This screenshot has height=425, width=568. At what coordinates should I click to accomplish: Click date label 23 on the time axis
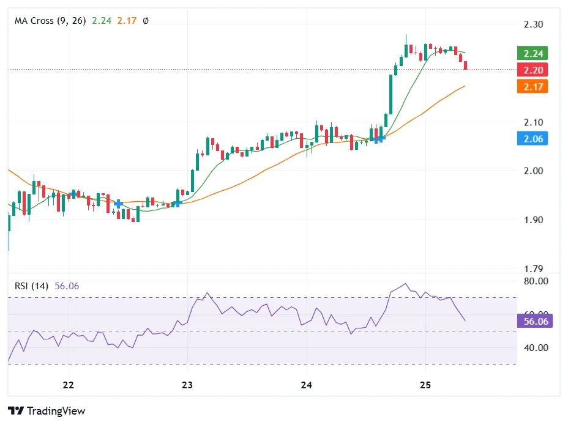[x=187, y=385]
